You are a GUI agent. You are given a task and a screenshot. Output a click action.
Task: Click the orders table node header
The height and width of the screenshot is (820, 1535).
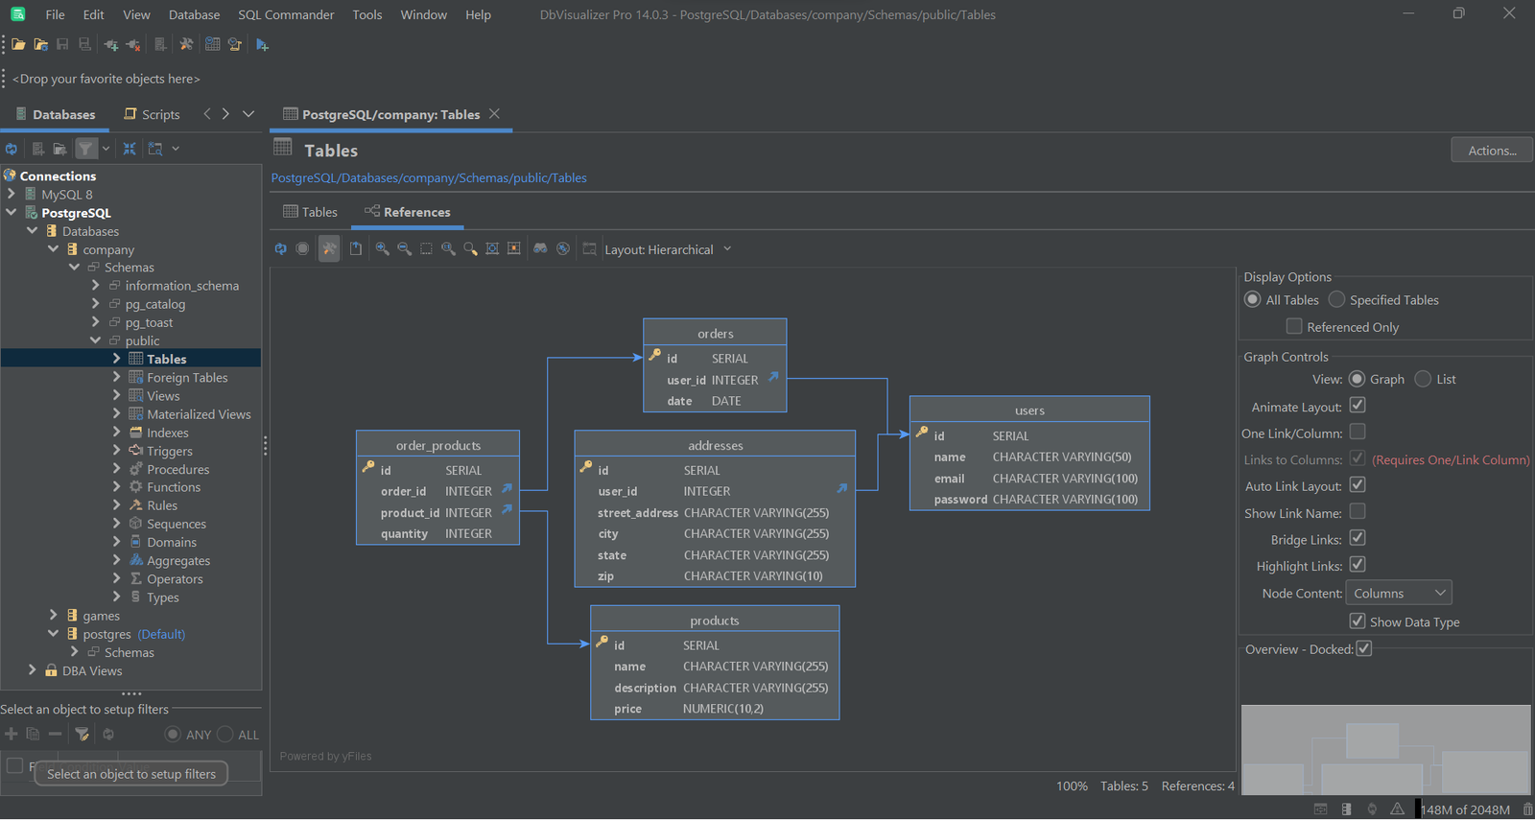point(715,333)
